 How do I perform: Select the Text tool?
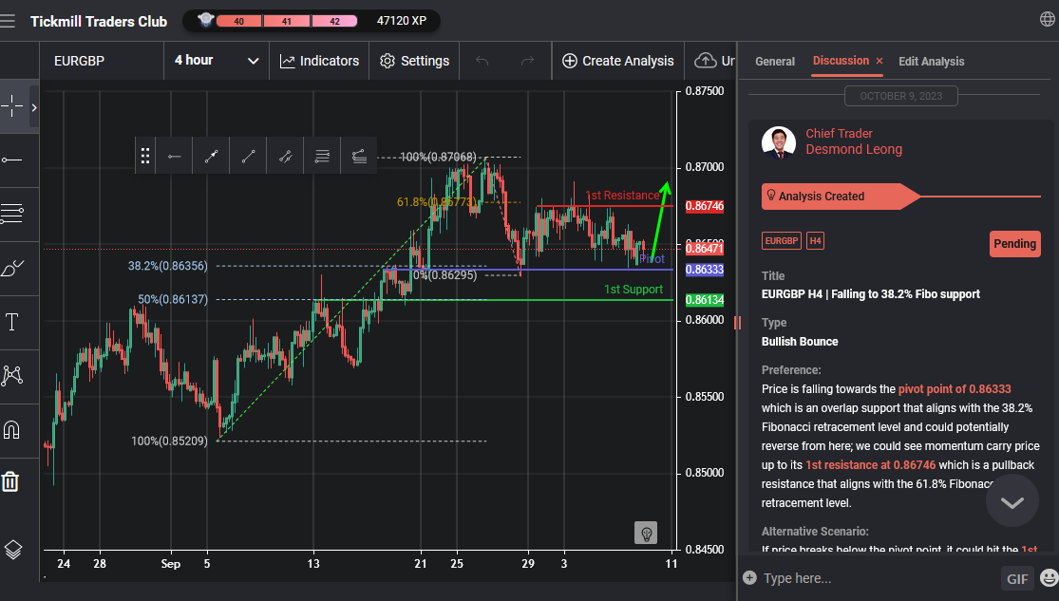coord(12,322)
